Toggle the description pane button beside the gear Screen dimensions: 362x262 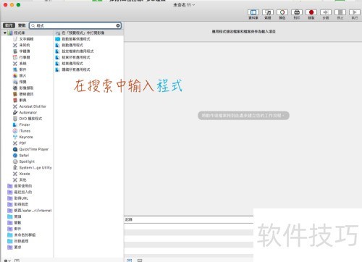[x=17, y=261]
